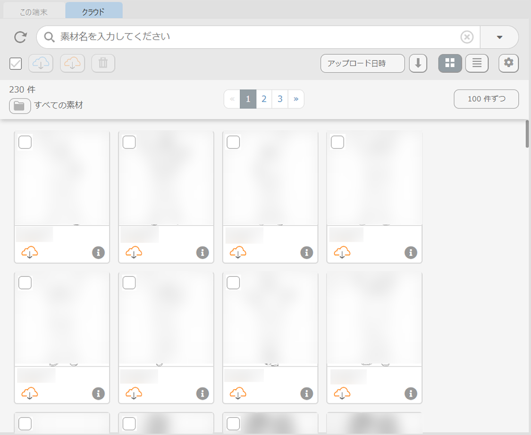The width and height of the screenshot is (531, 435).
Task: Clear the search field with the X icon
Action: click(467, 37)
